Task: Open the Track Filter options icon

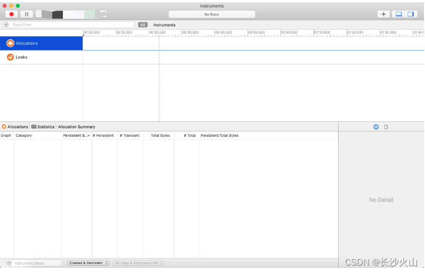Action: tap(6, 24)
